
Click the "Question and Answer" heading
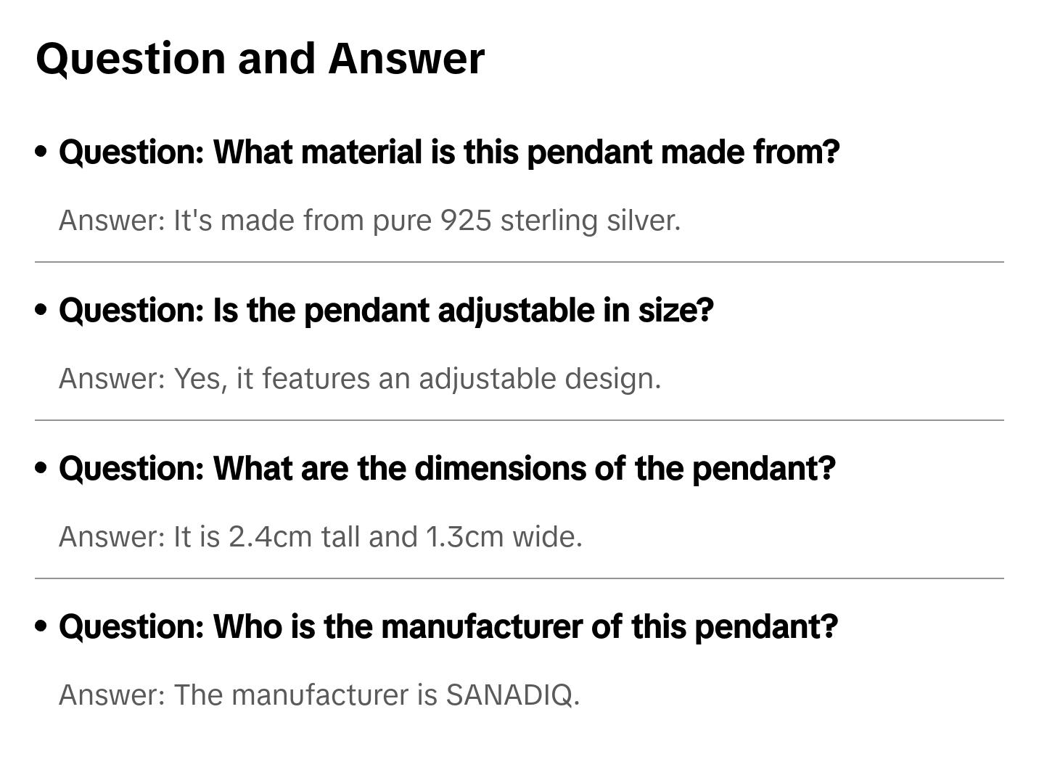(260, 58)
